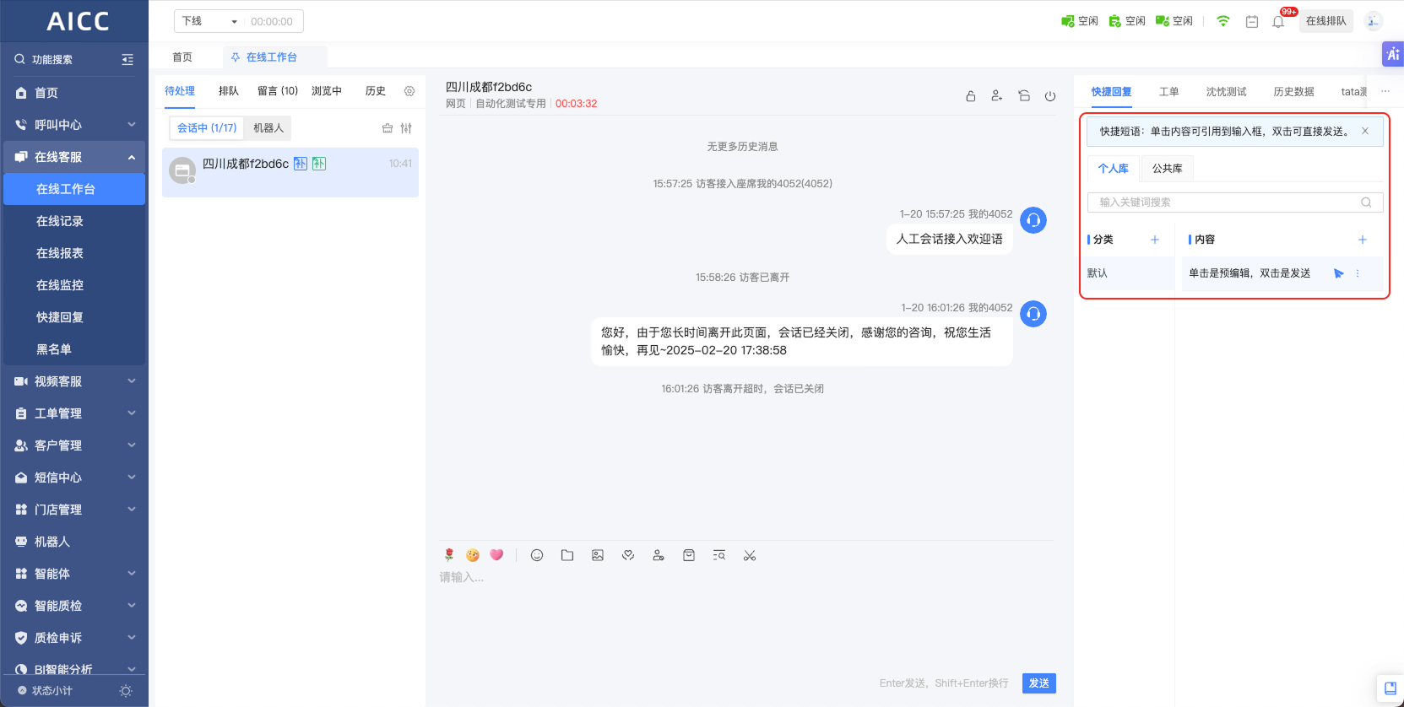1404x707 pixels.
Task: Click the image upload icon
Action: (598, 555)
